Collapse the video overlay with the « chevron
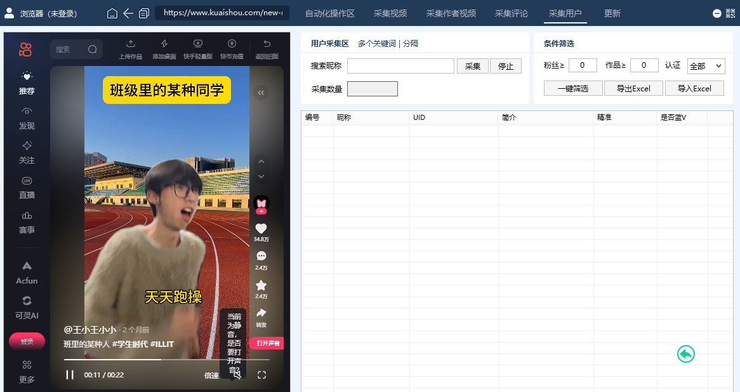Screen dimensions: 740x392 point(260,92)
